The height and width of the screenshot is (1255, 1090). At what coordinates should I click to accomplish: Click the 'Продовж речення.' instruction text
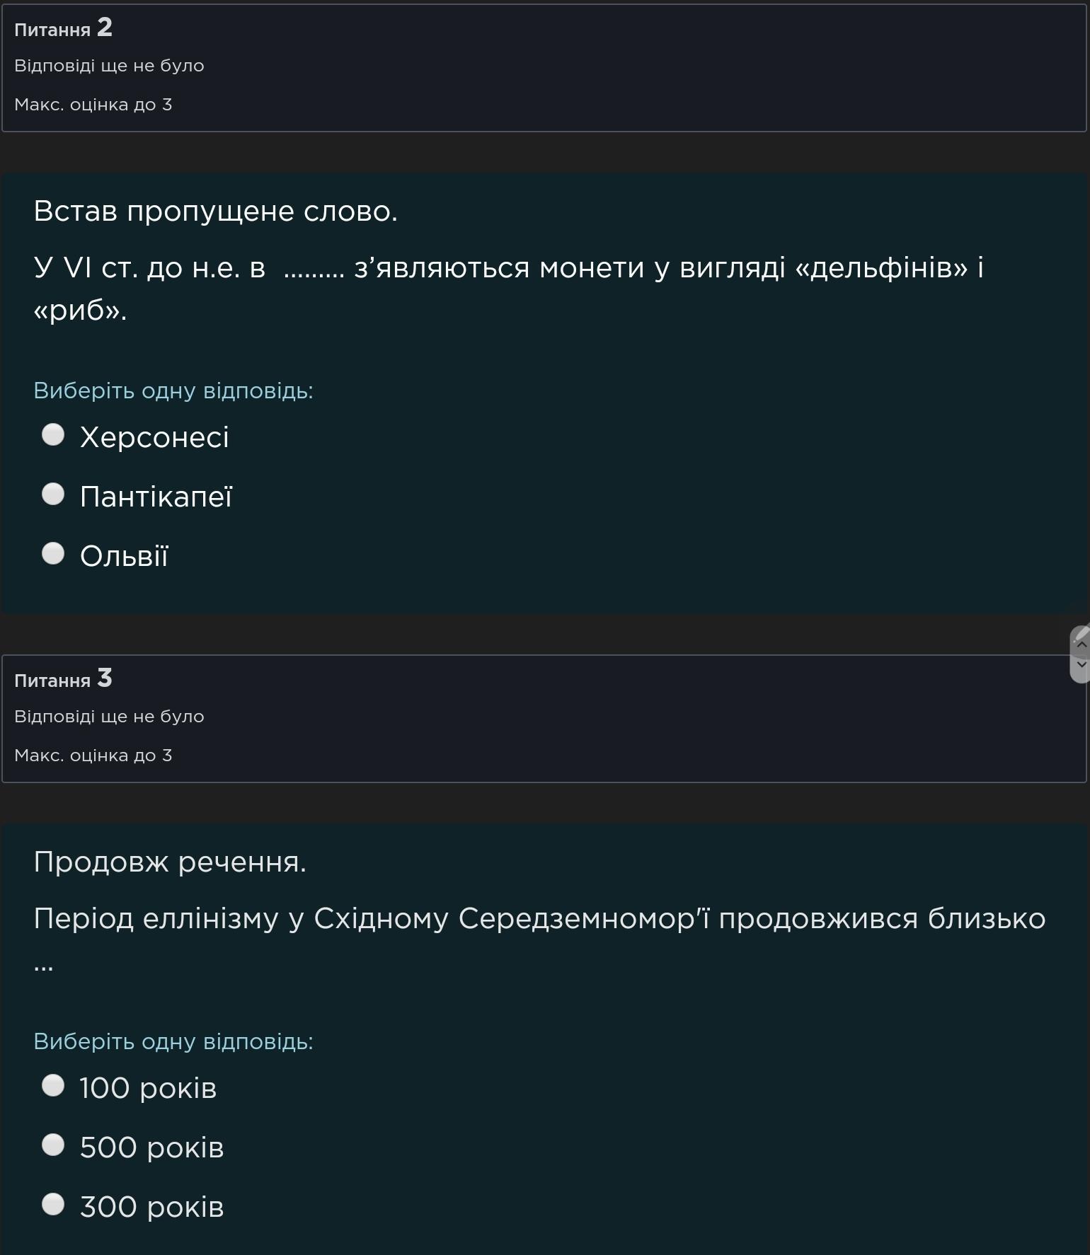tap(170, 862)
